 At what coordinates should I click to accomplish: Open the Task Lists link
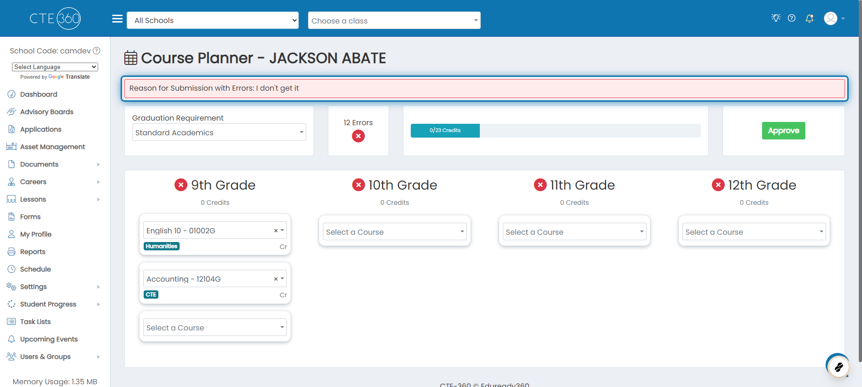35,322
